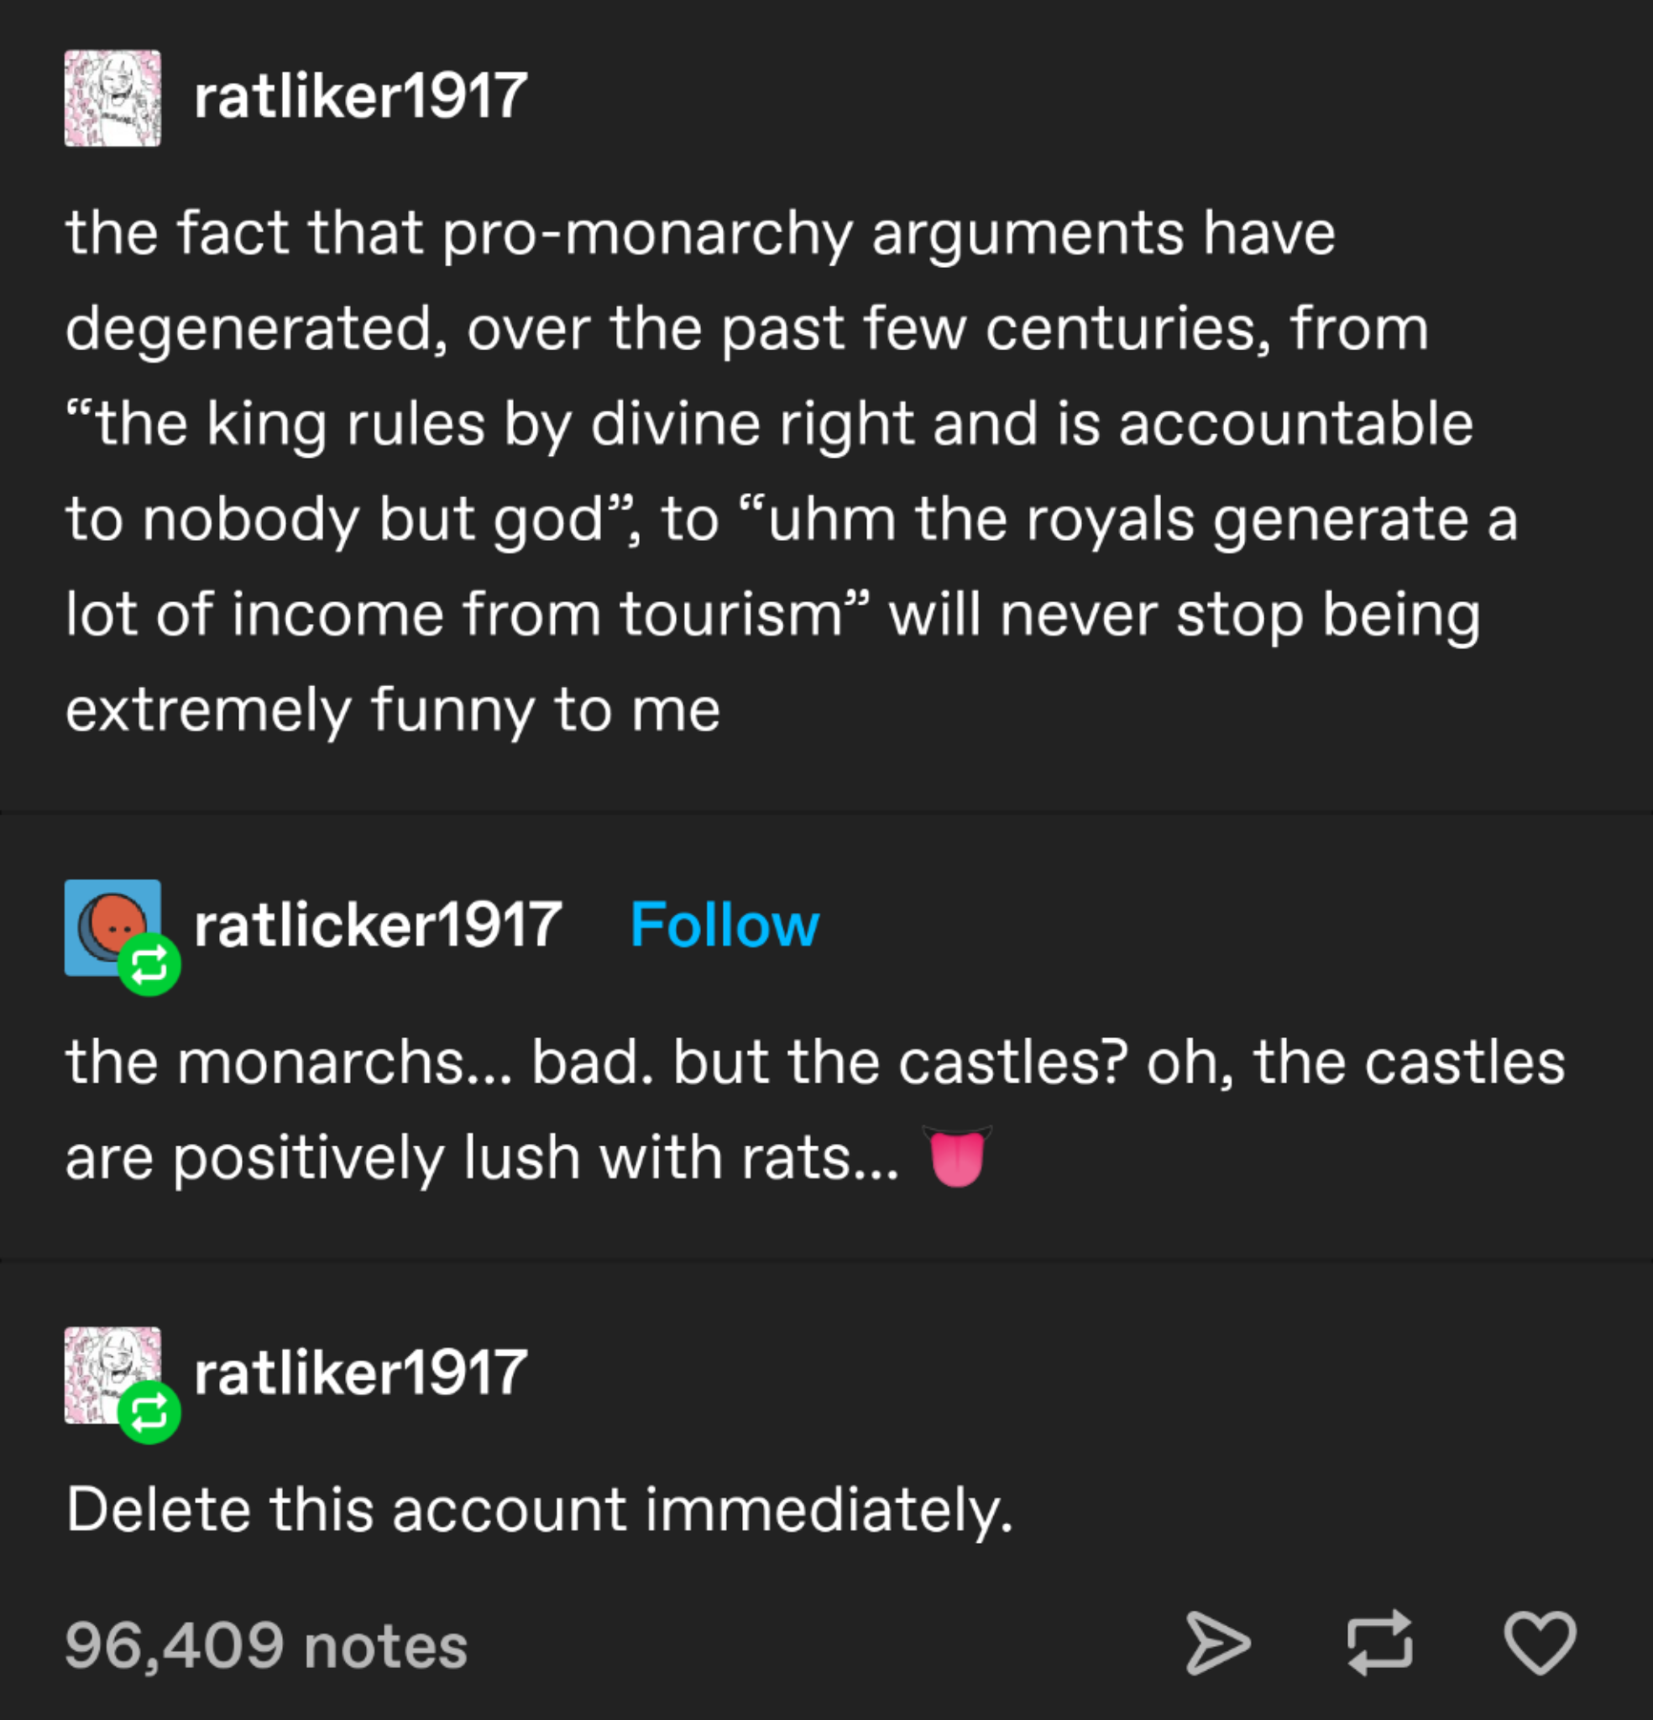This screenshot has width=1653, height=1720.
Task: Follow ratlicker1917
Action: (724, 925)
